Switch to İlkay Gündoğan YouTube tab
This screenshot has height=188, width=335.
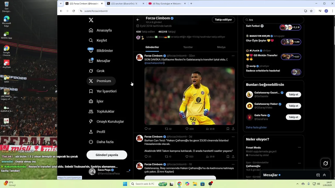click(x=167, y=4)
